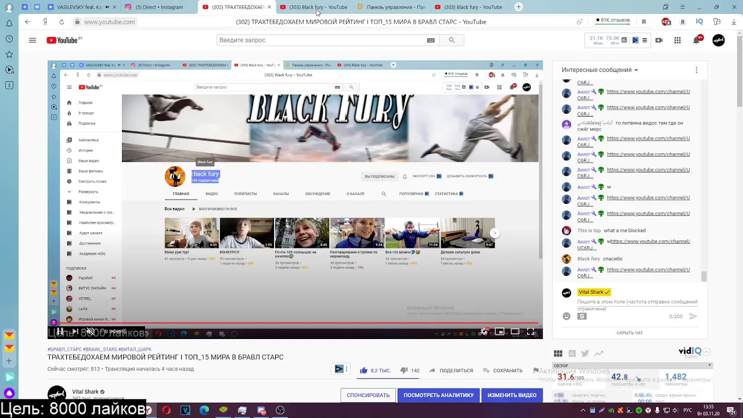
Task: Click the ИЗМЕНИТЬ ВИДЕО button
Action: pyautogui.click(x=512, y=395)
